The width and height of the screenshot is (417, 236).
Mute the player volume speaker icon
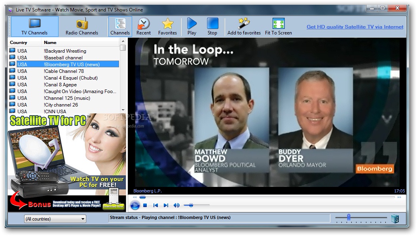tap(176, 206)
